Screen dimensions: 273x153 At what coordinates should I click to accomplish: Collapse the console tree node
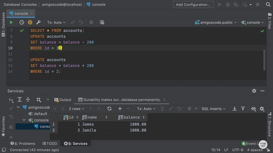24,120
